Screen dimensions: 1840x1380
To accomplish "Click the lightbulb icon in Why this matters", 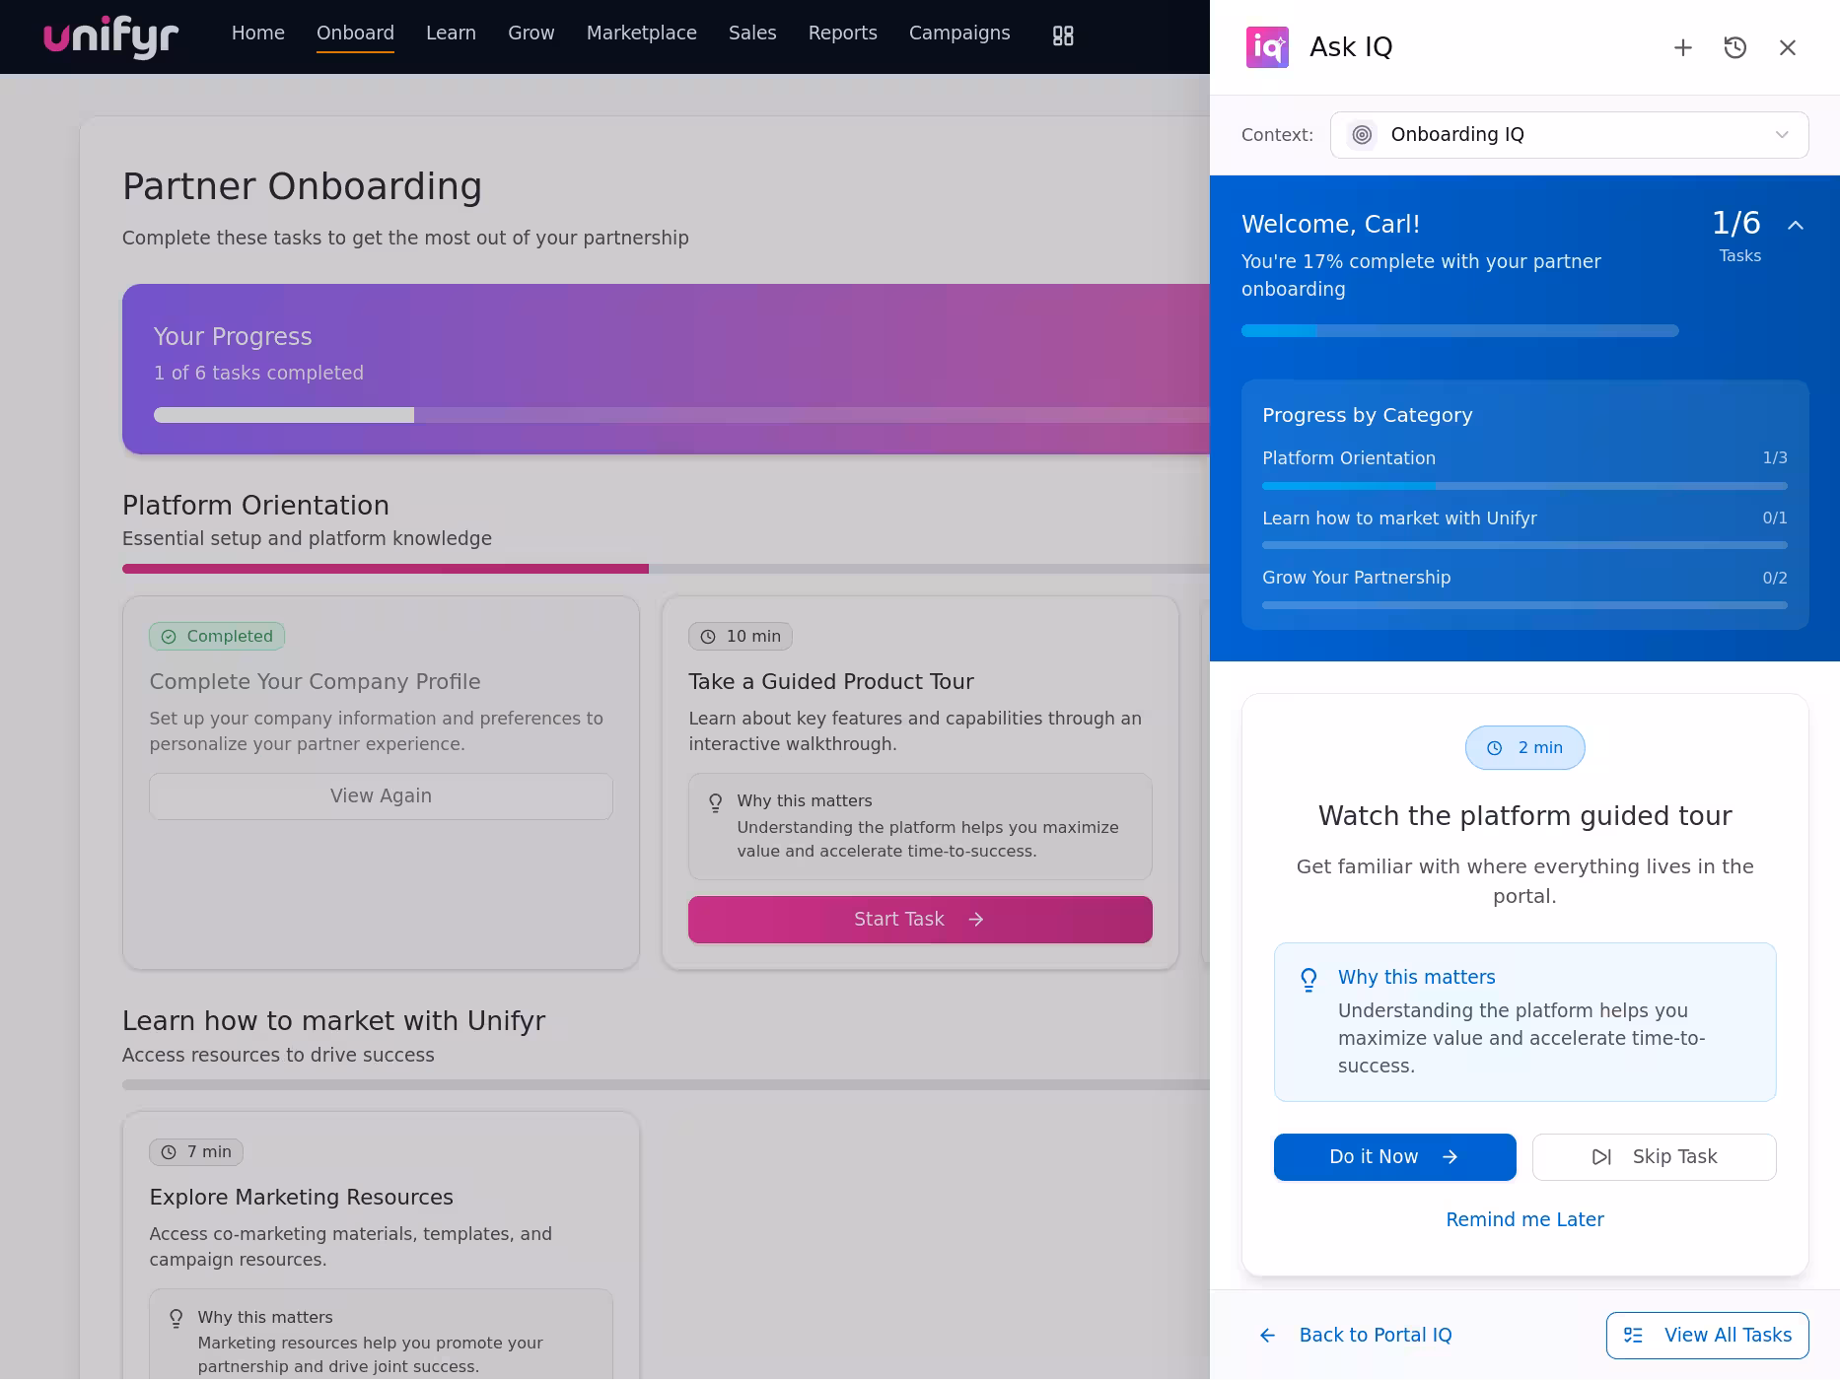I will click(x=1309, y=979).
